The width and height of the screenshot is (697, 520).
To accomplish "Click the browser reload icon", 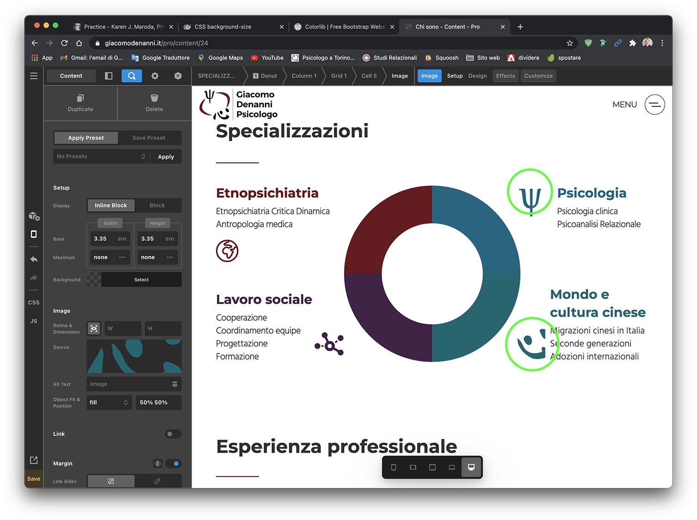I will tap(64, 43).
